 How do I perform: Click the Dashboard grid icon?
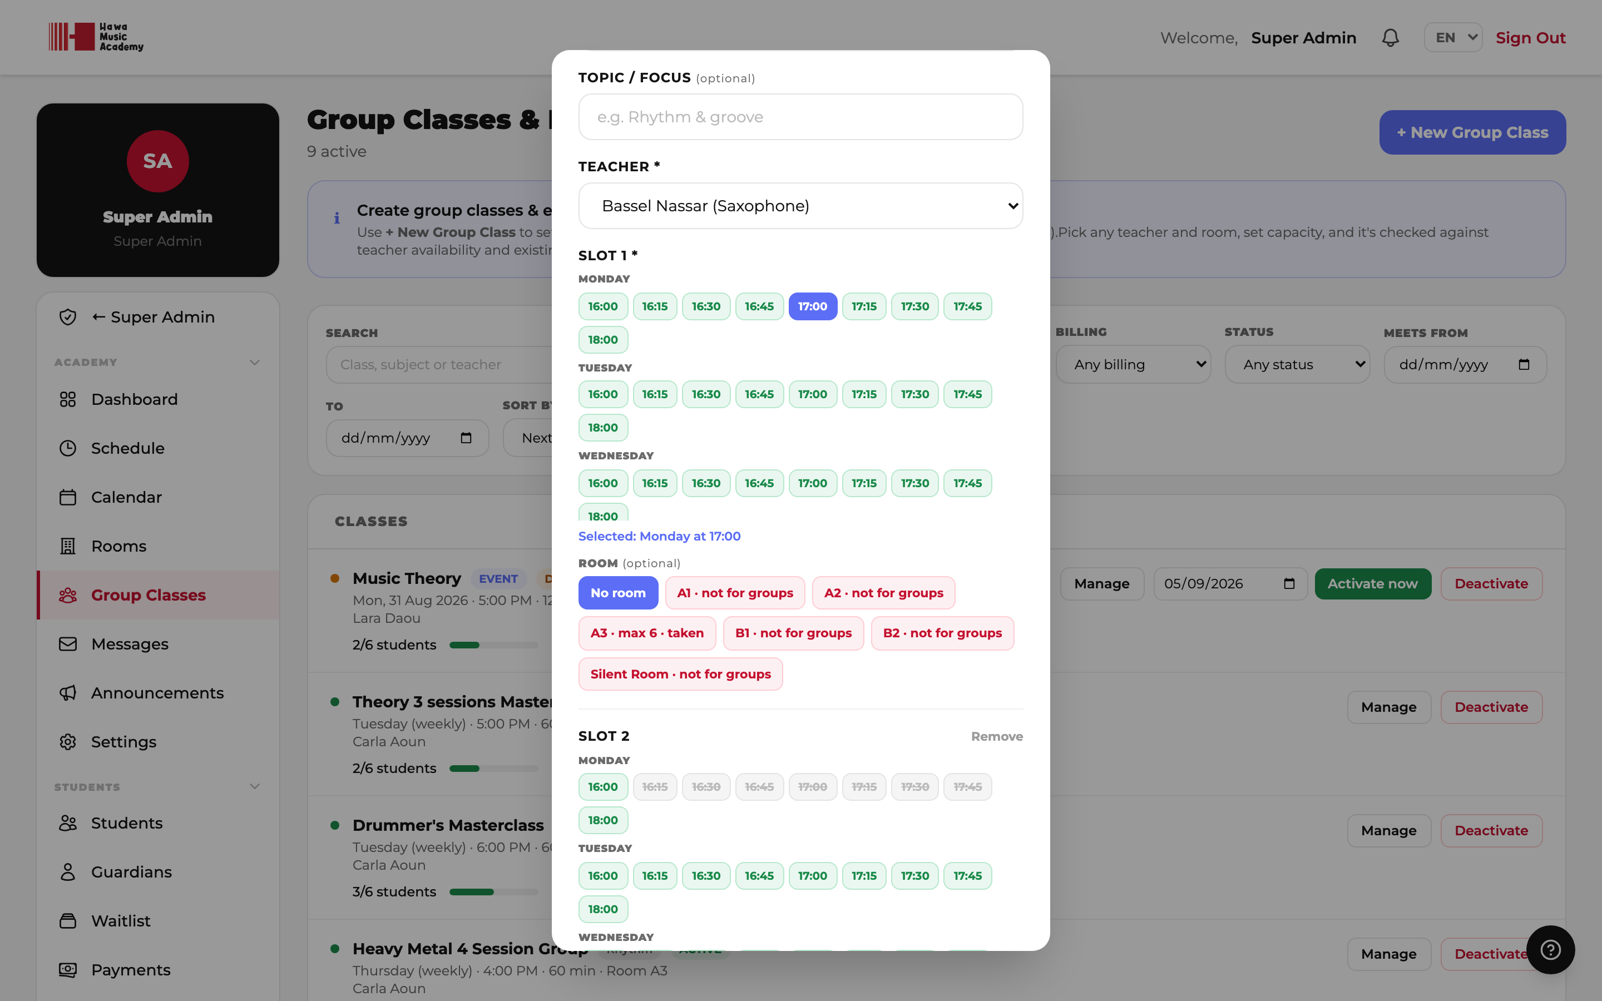pyautogui.click(x=67, y=399)
